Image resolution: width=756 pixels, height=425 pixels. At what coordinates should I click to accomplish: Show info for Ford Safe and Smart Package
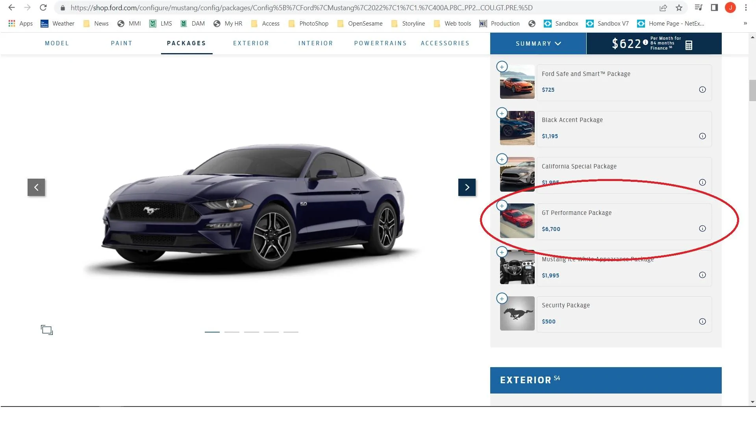[702, 90]
